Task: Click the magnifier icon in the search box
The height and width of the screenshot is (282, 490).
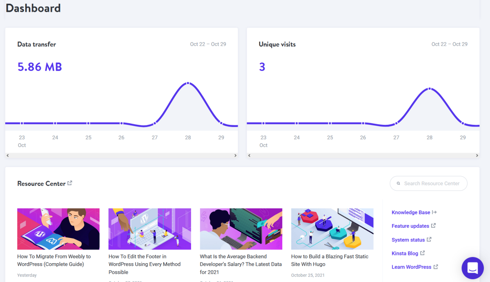Action: pyautogui.click(x=399, y=184)
